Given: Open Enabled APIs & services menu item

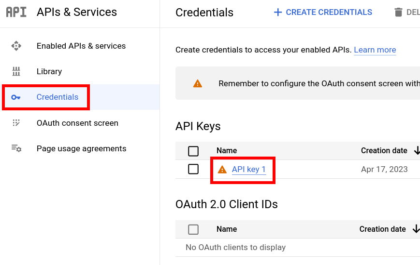Looking at the screenshot, I should [80, 46].
